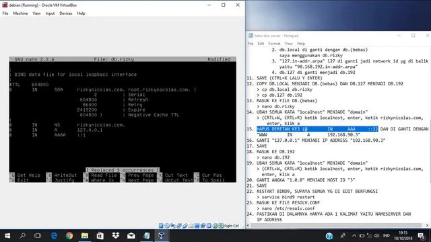Launch Microsoft Edge from the taskbar

click(x=54, y=236)
